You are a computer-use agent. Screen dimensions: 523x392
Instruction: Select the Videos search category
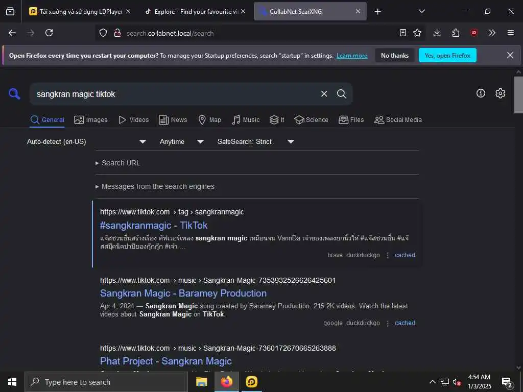[134, 120]
